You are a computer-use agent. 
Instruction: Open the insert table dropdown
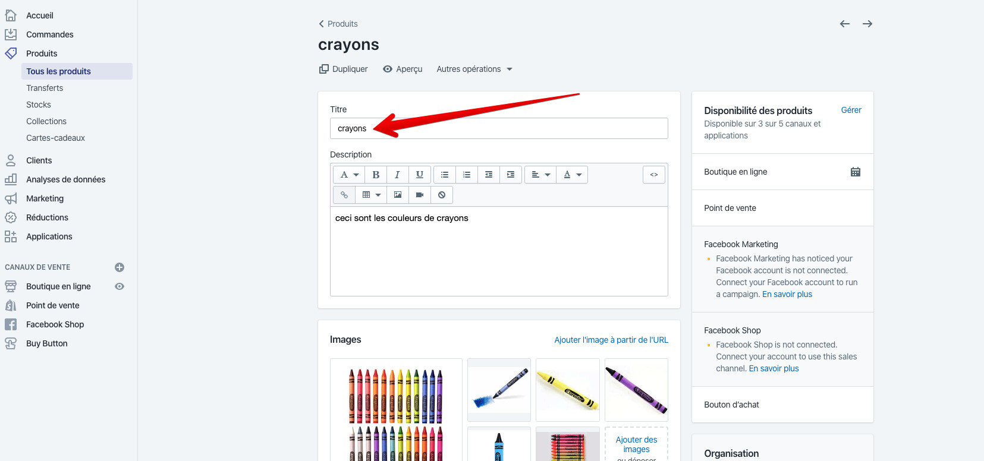point(372,195)
